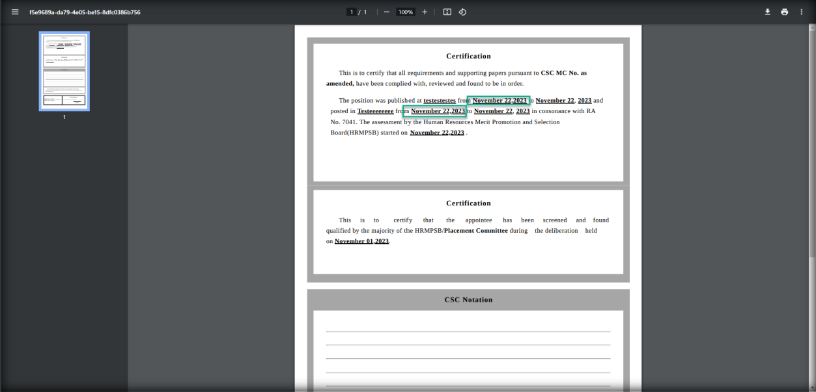Print the document
This screenshot has height=392, width=816.
[x=784, y=12]
